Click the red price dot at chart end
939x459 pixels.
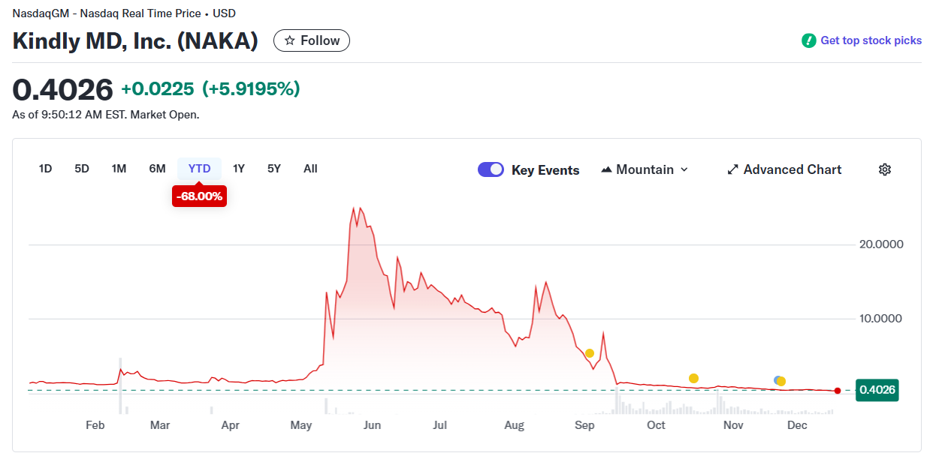click(838, 390)
